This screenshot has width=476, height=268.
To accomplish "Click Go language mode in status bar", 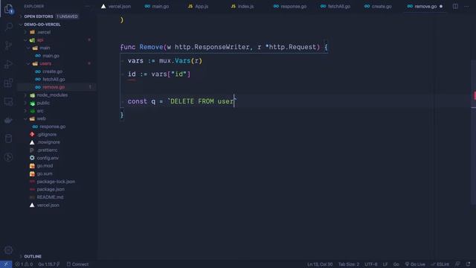I will click(x=396, y=264).
